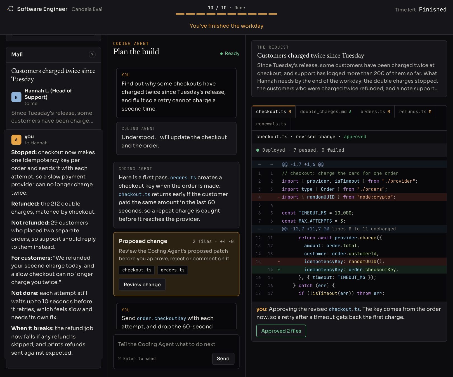Click the orders.ts link in agent message
The image size is (453, 377).
(x=183, y=178)
